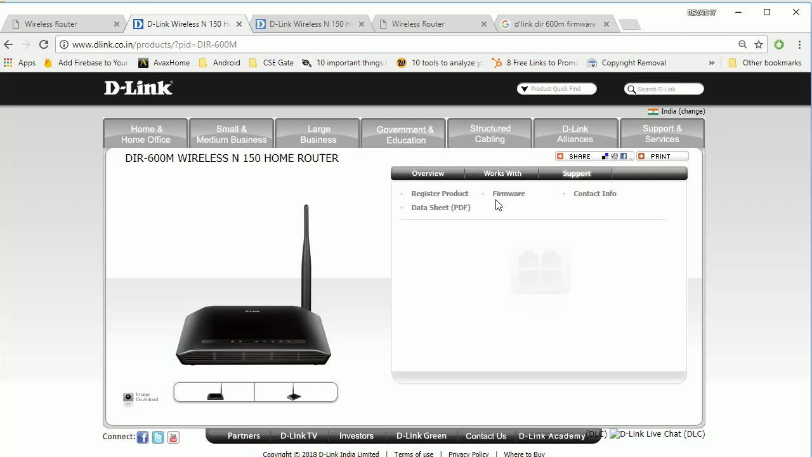Click the browser Back arrow
The height and width of the screenshot is (457, 812).
[x=8, y=44]
